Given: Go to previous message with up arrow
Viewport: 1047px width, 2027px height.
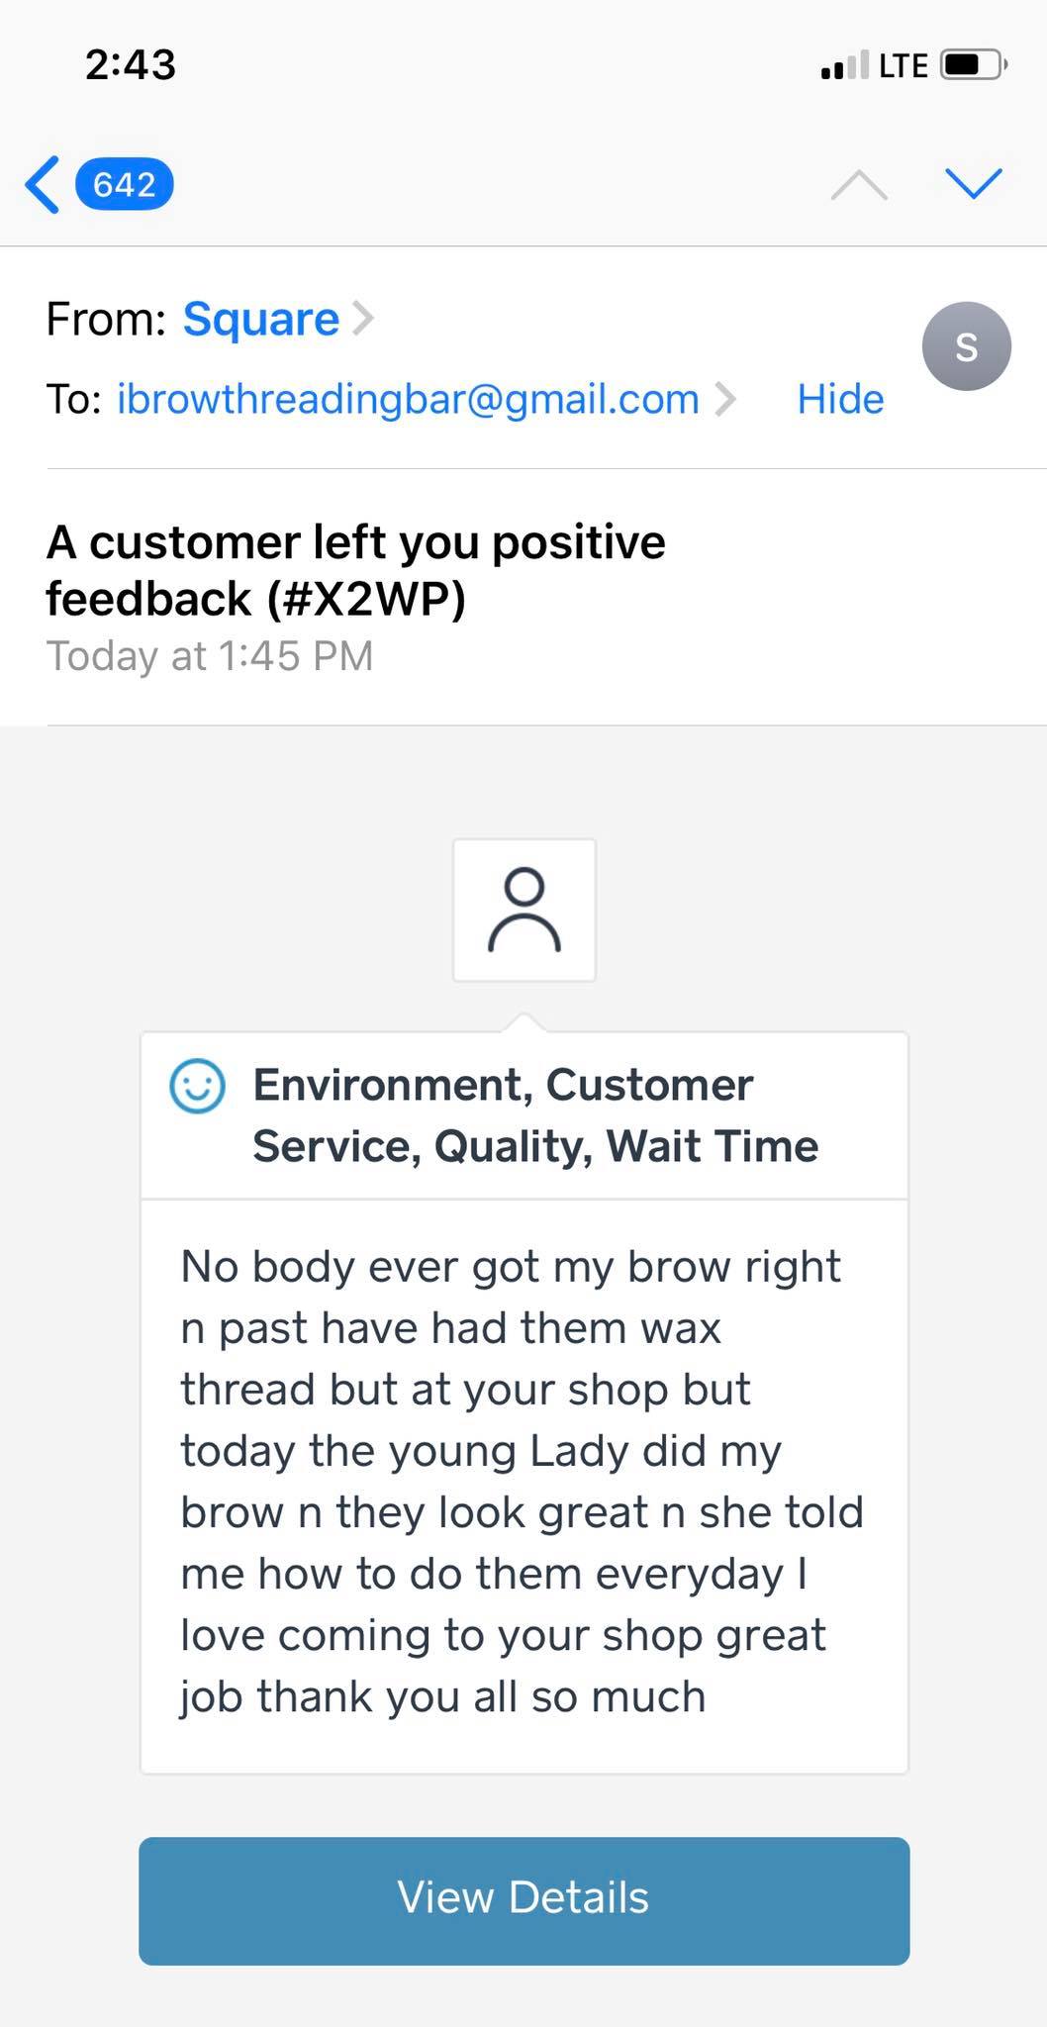Looking at the screenshot, I should tap(859, 185).
